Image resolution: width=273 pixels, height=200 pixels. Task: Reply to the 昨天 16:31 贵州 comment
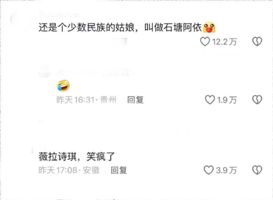tap(135, 100)
